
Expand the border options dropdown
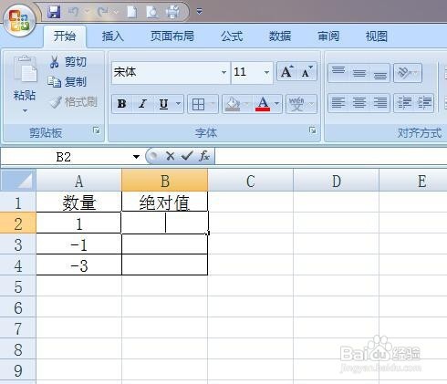coord(213,105)
